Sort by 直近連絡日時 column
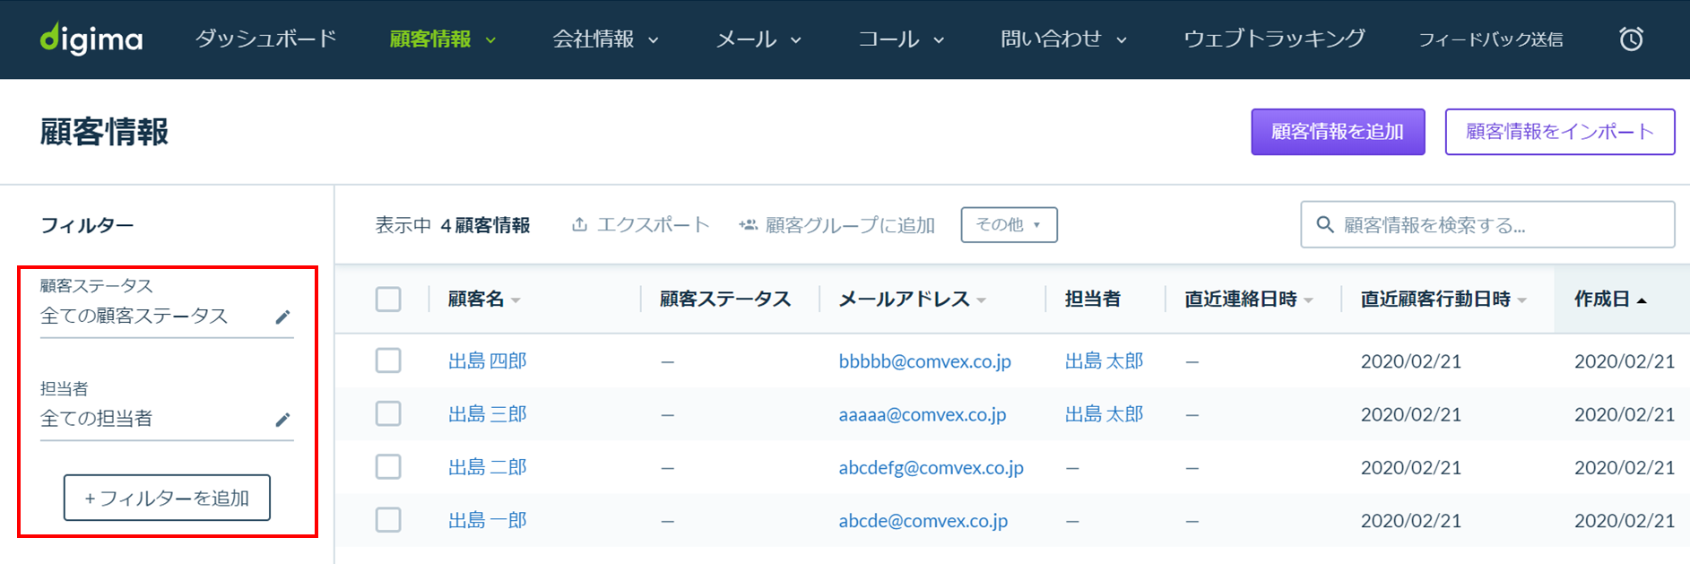The image size is (1690, 564). click(x=1249, y=299)
